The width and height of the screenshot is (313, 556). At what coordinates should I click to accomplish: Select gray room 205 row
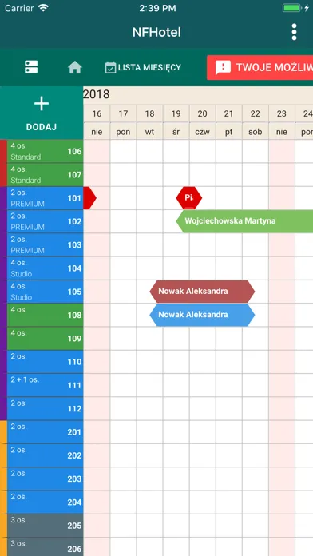[45, 526]
